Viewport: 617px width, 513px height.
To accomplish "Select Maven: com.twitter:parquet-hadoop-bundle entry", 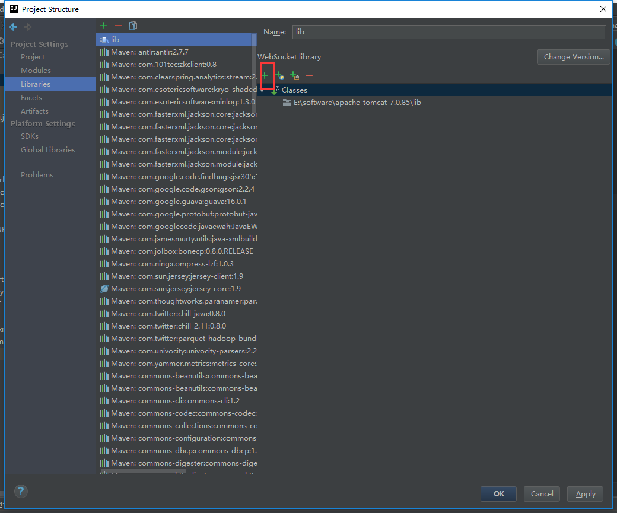I will point(177,339).
